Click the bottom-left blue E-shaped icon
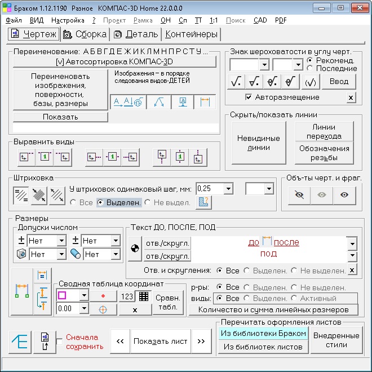Image resolution: width=372 pixels, height=372 pixels. click(x=20, y=342)
